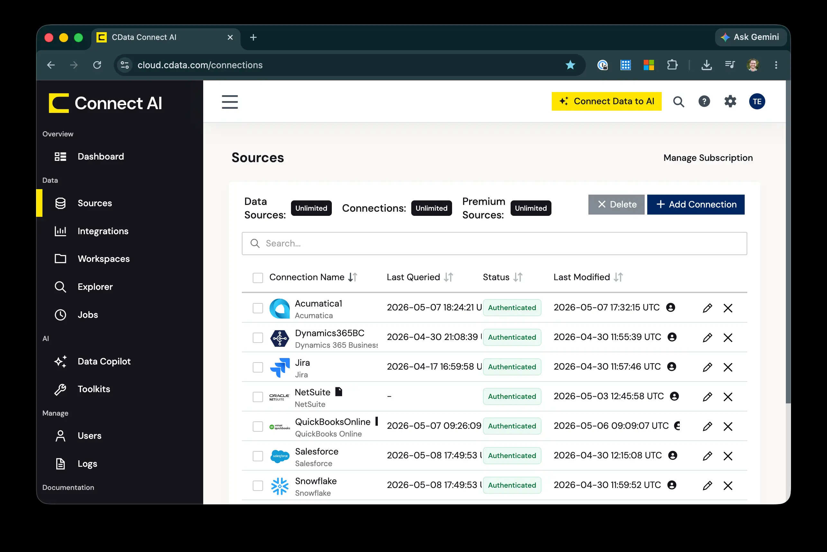Edit the Snowflake connection pencil icon
The height and width of the screenshot is (552, 827).
707,485
